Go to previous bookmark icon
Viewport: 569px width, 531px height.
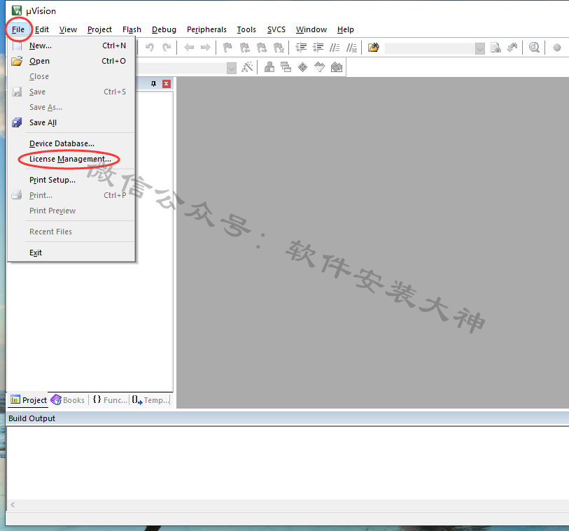244,48
